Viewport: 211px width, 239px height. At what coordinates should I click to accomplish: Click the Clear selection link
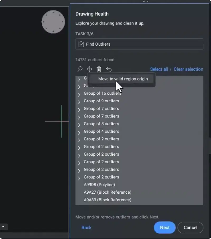coord(188,69)
